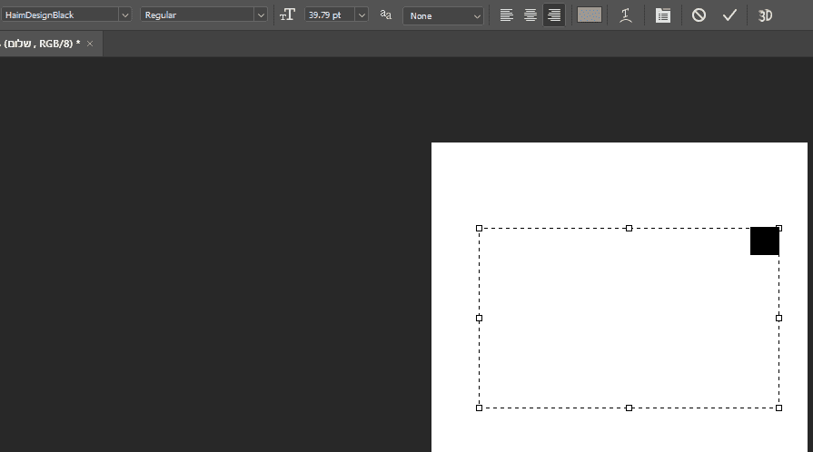Open the font size dropdown arrow

[x=362, y=15]
